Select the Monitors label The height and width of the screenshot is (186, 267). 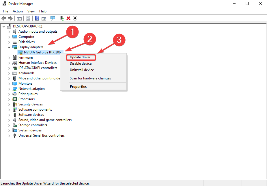click(25, 83)
